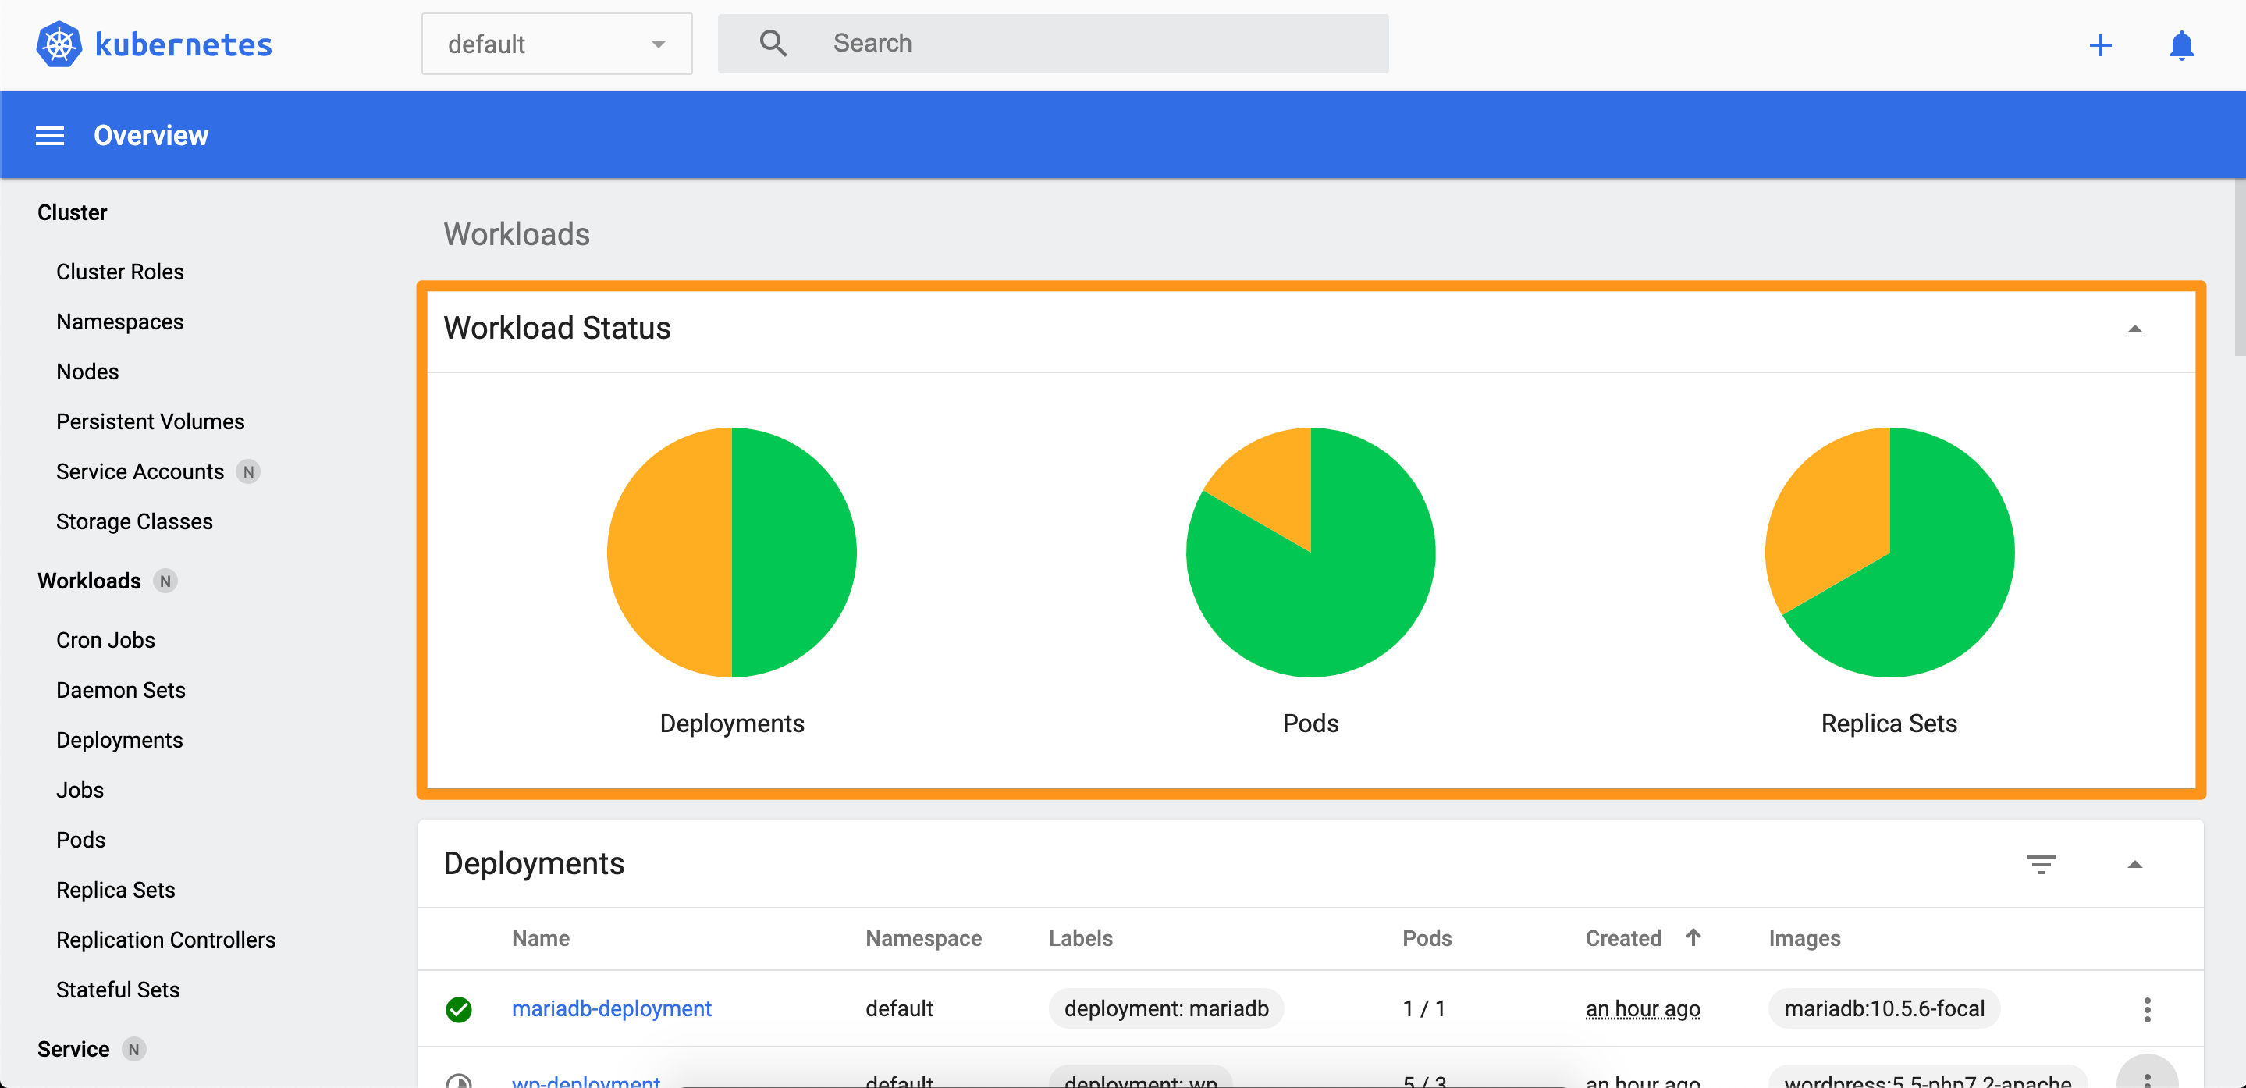Screen dimensions: 2246x1088
Task: Click the green segment of Deployments pie
Action: click(794, 552)
